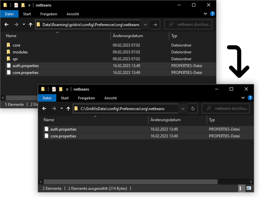Viewport: 260px width, 197px height.
Task: Select auth.properties in the GridVisData window
Action: click(x=63, y=129)
